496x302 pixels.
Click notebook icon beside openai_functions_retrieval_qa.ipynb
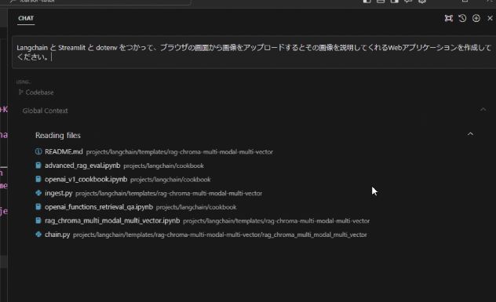click(38, 207)
